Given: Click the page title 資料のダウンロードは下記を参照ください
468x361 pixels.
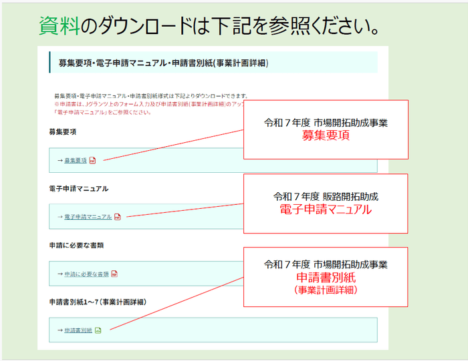Looking at the screenshot, I should 211,26.
